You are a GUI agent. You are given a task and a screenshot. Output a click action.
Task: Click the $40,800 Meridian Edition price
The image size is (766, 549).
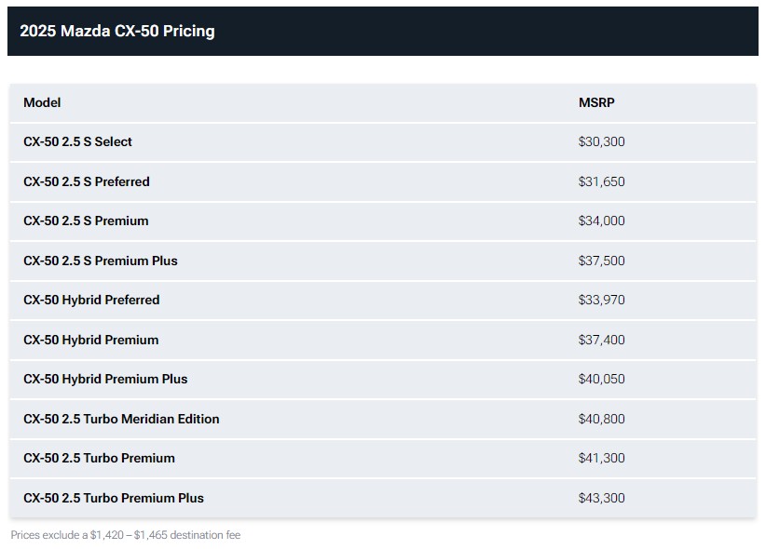click(601, 419)
